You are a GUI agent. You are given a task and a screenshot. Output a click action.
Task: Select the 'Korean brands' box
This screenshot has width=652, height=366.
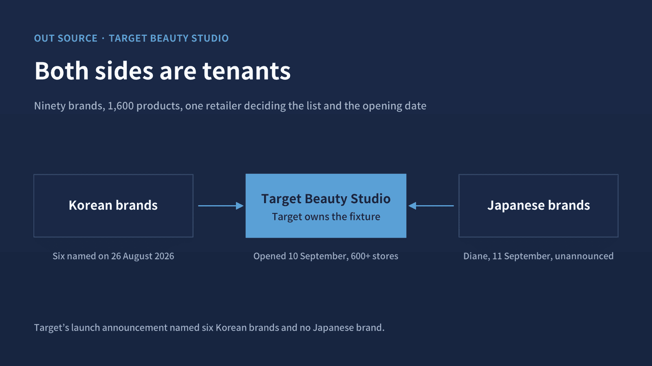coord(113,206)
